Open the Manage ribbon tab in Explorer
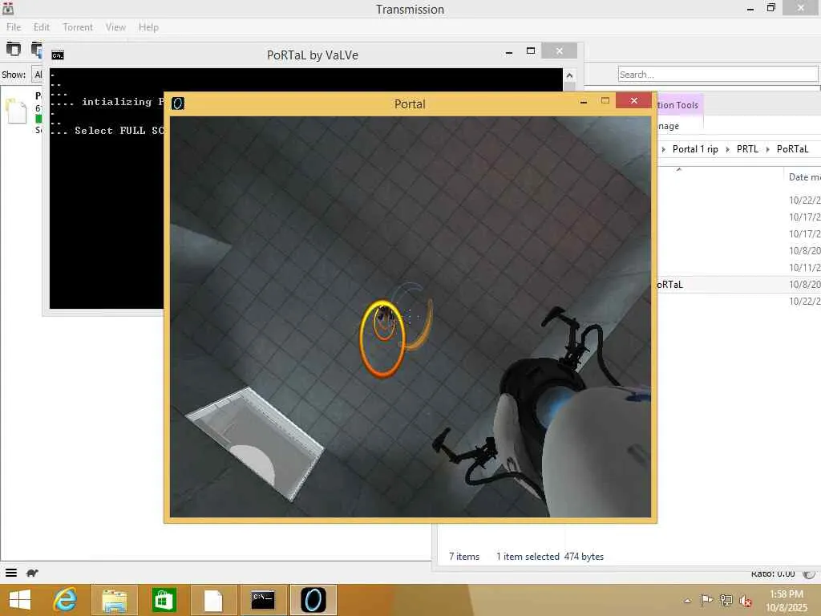Screen dimensions: 821x616 pyautogui.click(x=668, y=126)
